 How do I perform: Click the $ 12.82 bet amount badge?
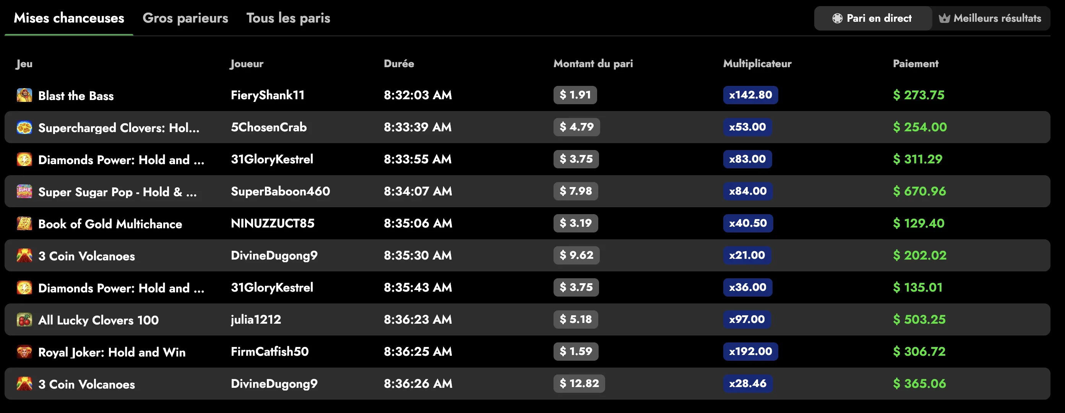point(579,383)
